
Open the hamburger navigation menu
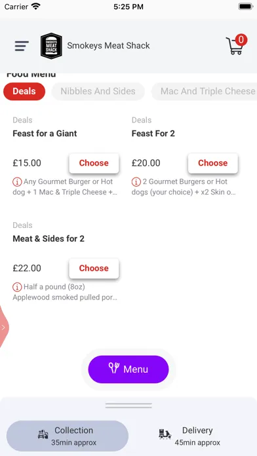22,46
